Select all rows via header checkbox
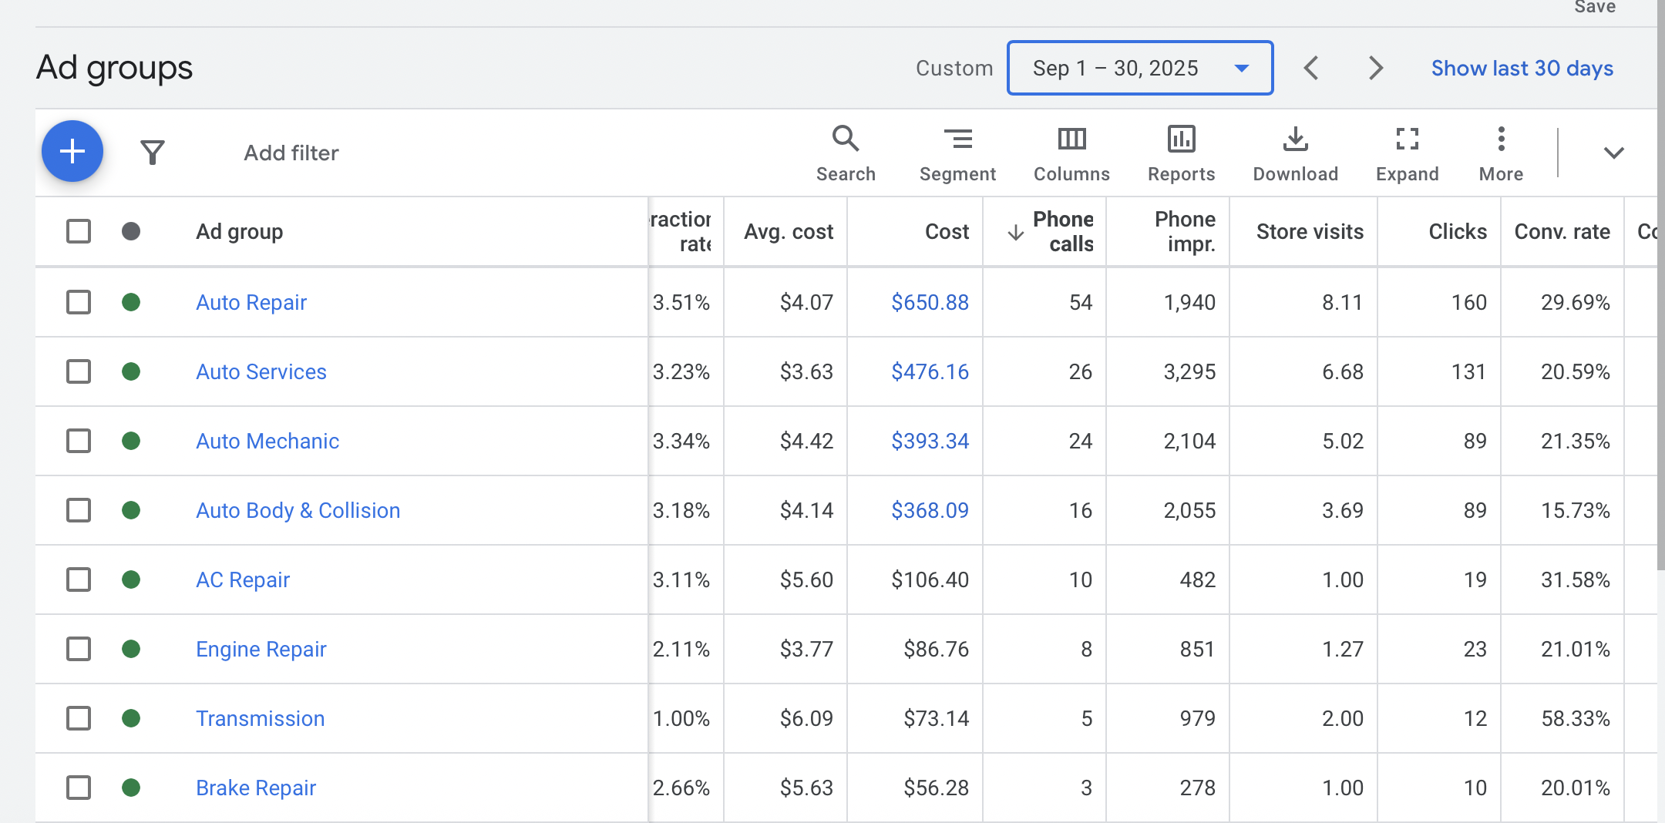Viewport: 1665px width, 823px height. 78,230
